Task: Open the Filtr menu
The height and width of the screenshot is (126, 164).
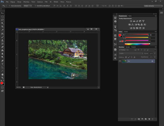Action: tap(46, 2)
